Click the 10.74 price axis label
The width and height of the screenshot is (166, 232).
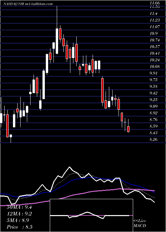coord(155,40)
